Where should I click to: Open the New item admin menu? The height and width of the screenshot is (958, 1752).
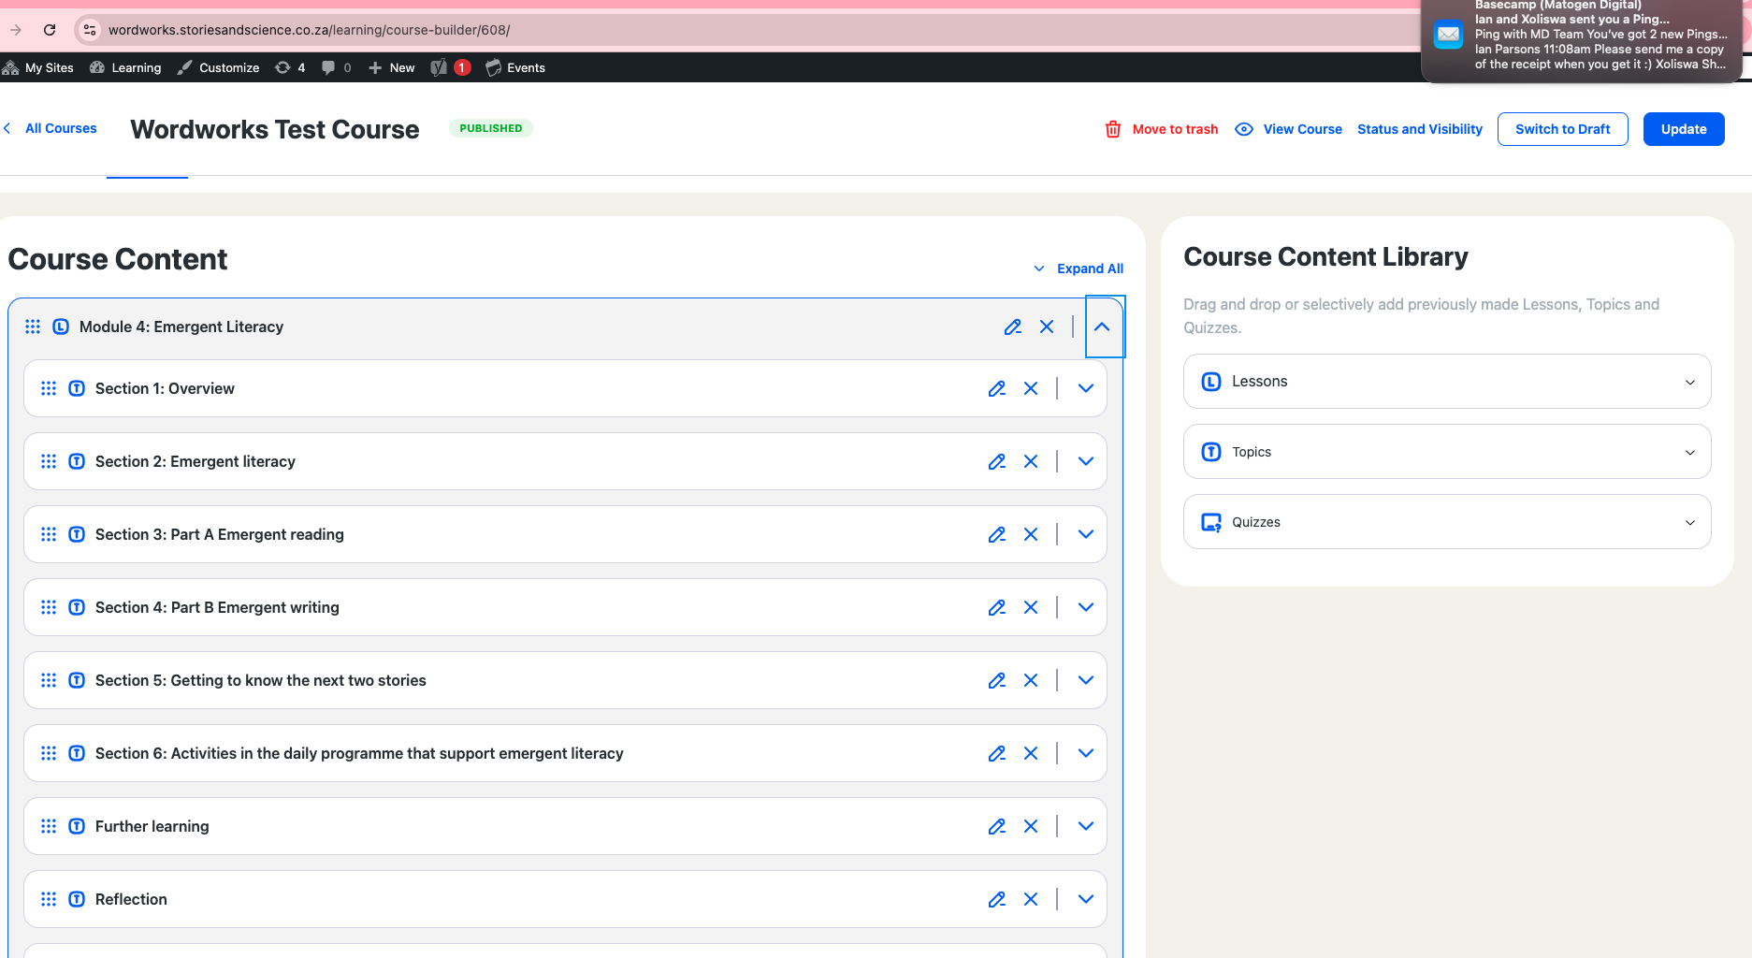(x=392, y=67)
